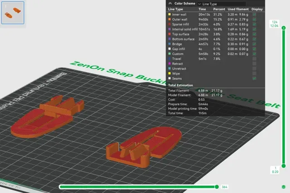Click the Model printing time value 59m0s

point(203,109)
